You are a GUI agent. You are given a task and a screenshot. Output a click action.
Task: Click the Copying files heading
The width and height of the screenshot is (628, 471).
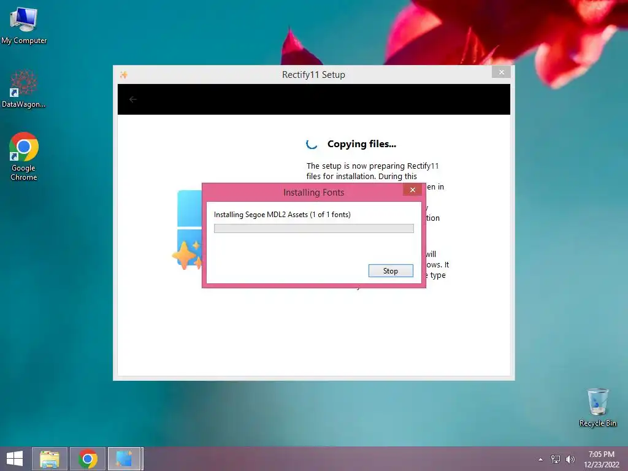click(362, 144)
